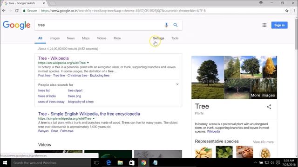Click the browser address bar URL
The width and height of the screenshot is (298, 167).
(123, 11)
